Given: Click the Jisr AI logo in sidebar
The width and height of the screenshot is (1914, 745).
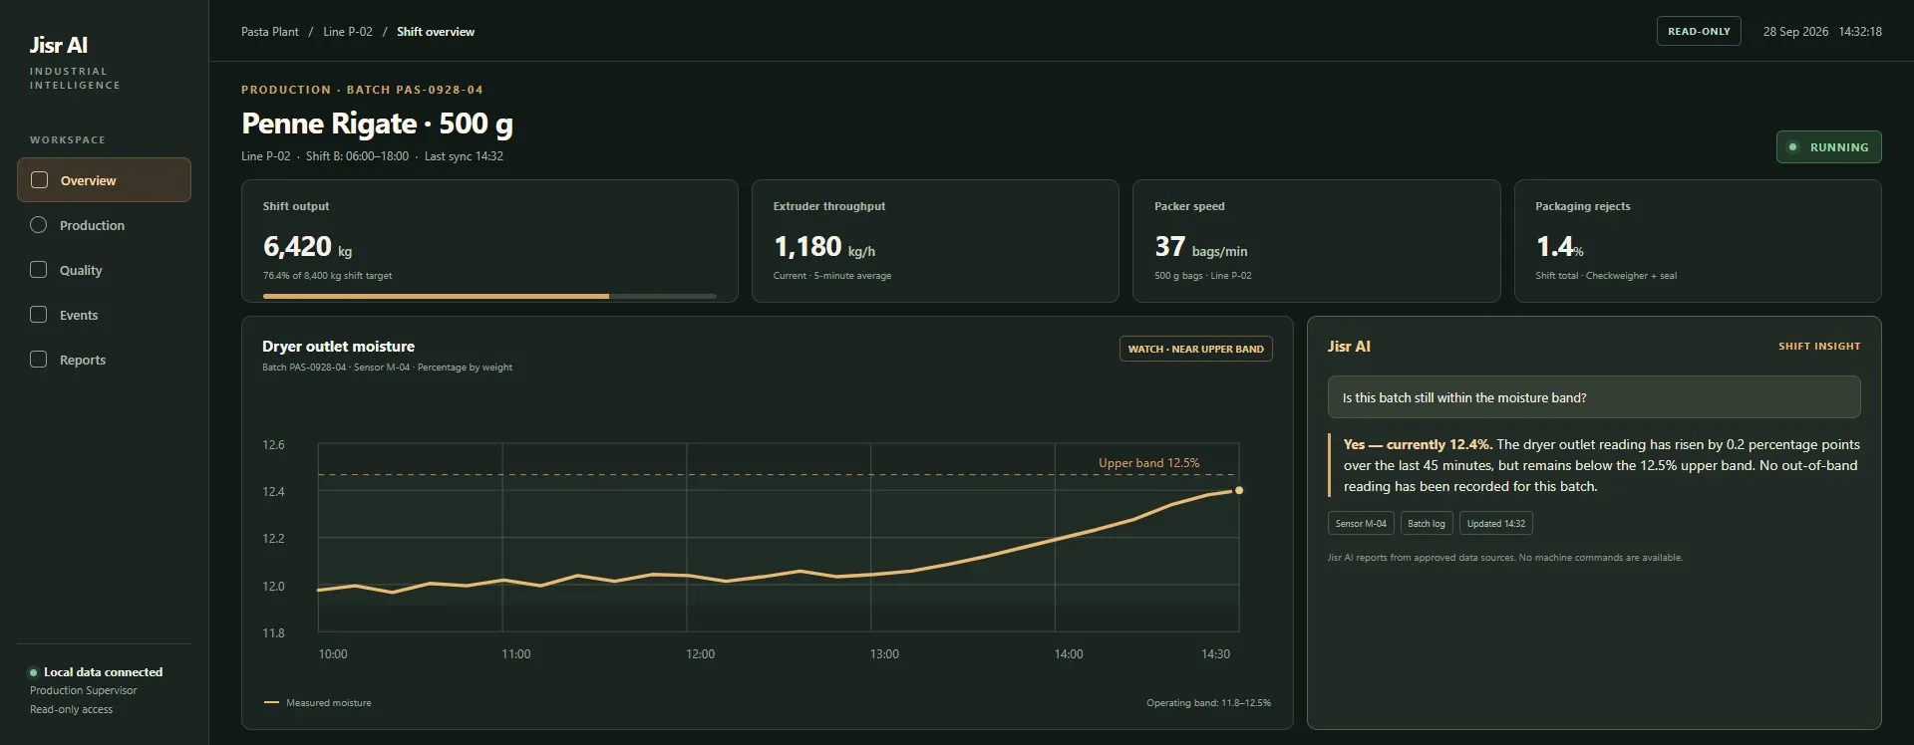Looking at the screenshot, I should click(59, 46).
